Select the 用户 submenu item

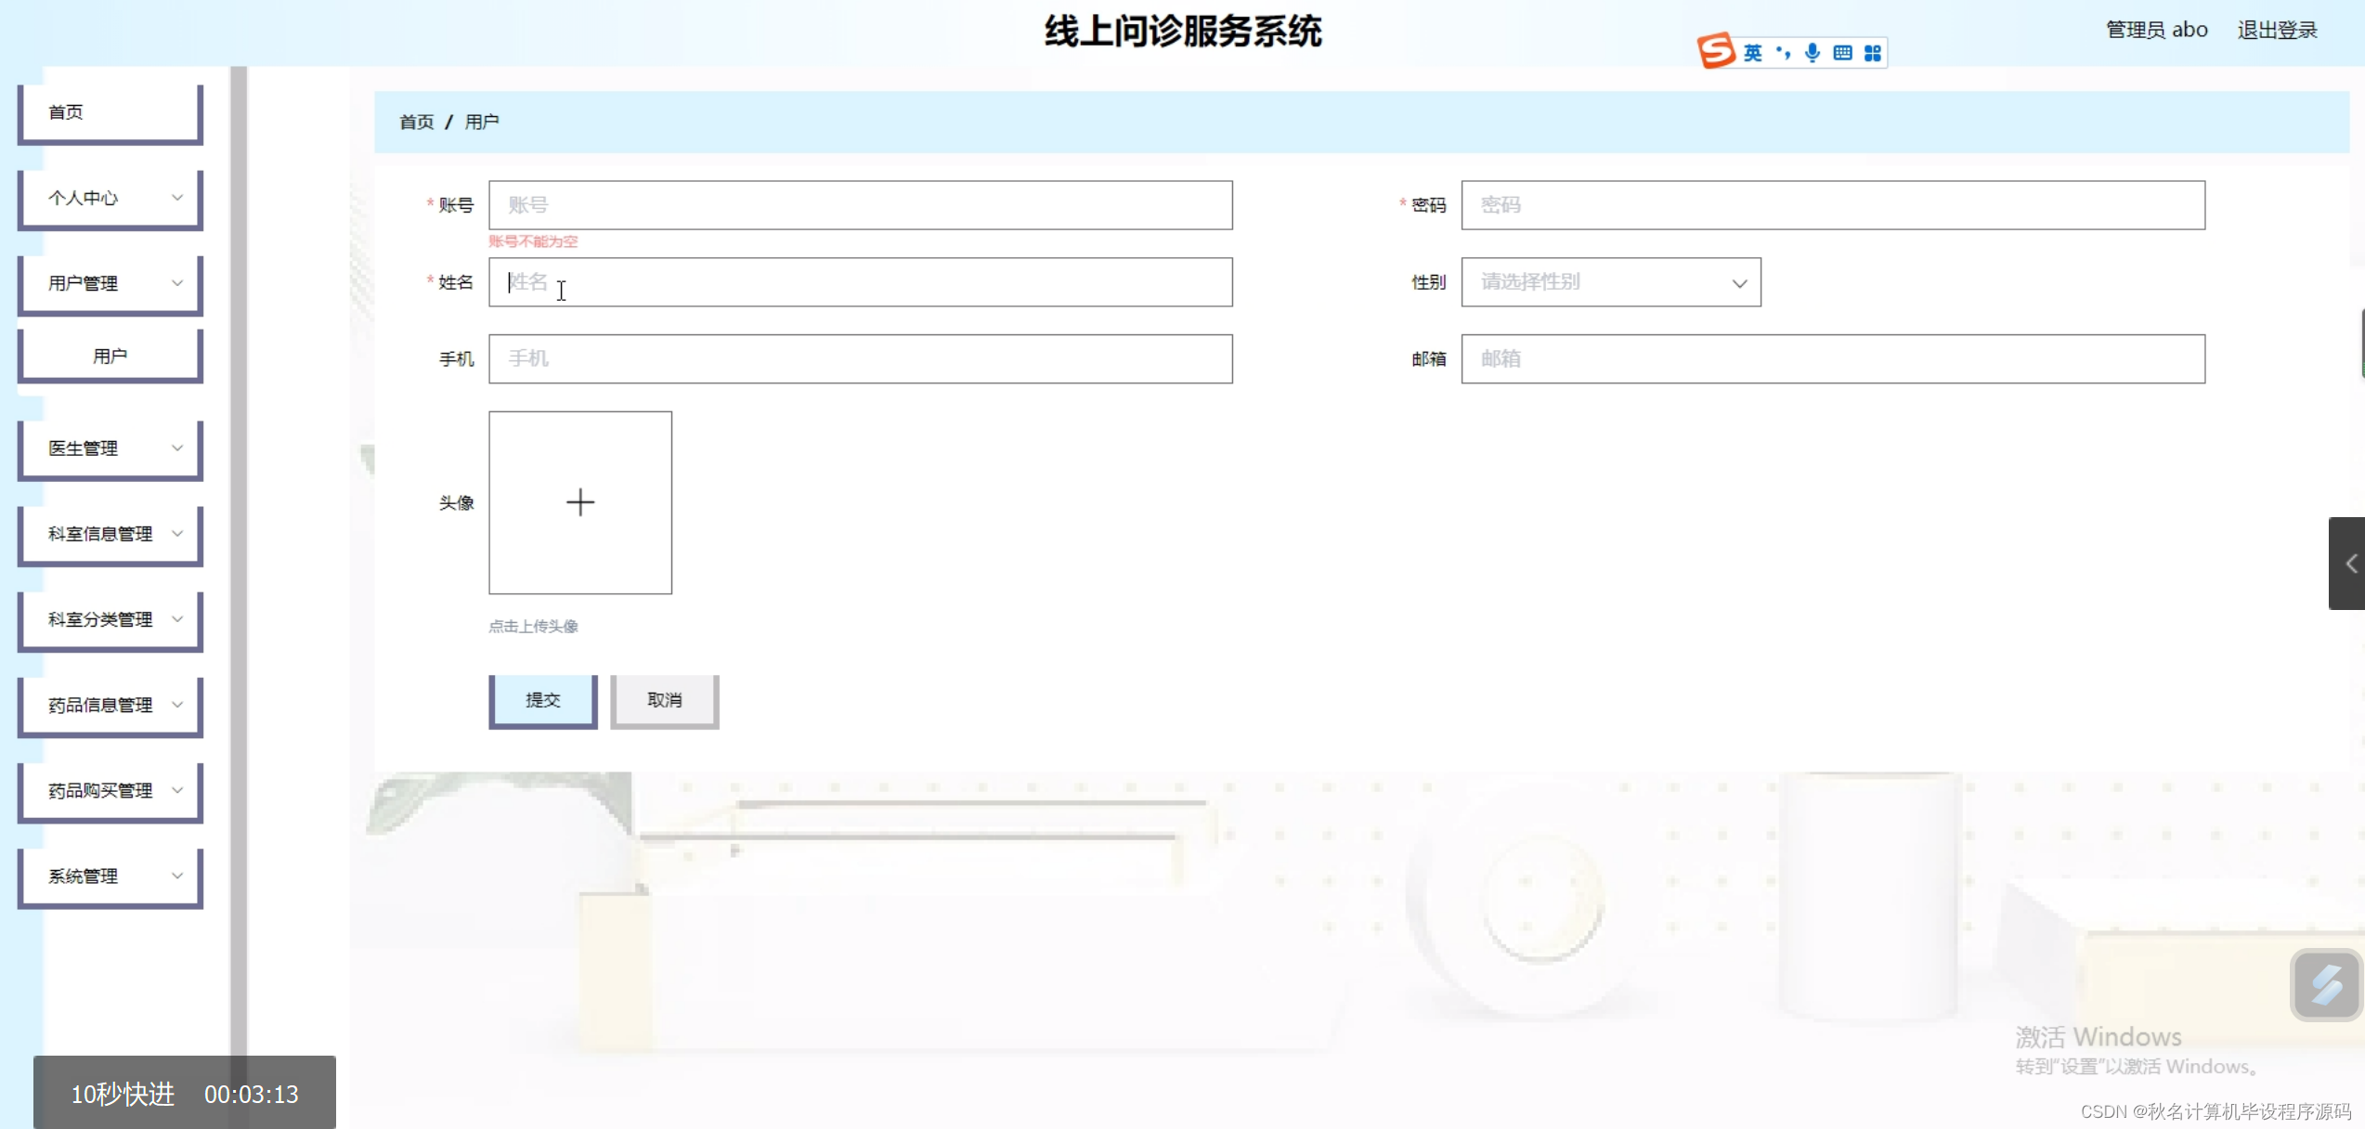(x=110, y=356)
